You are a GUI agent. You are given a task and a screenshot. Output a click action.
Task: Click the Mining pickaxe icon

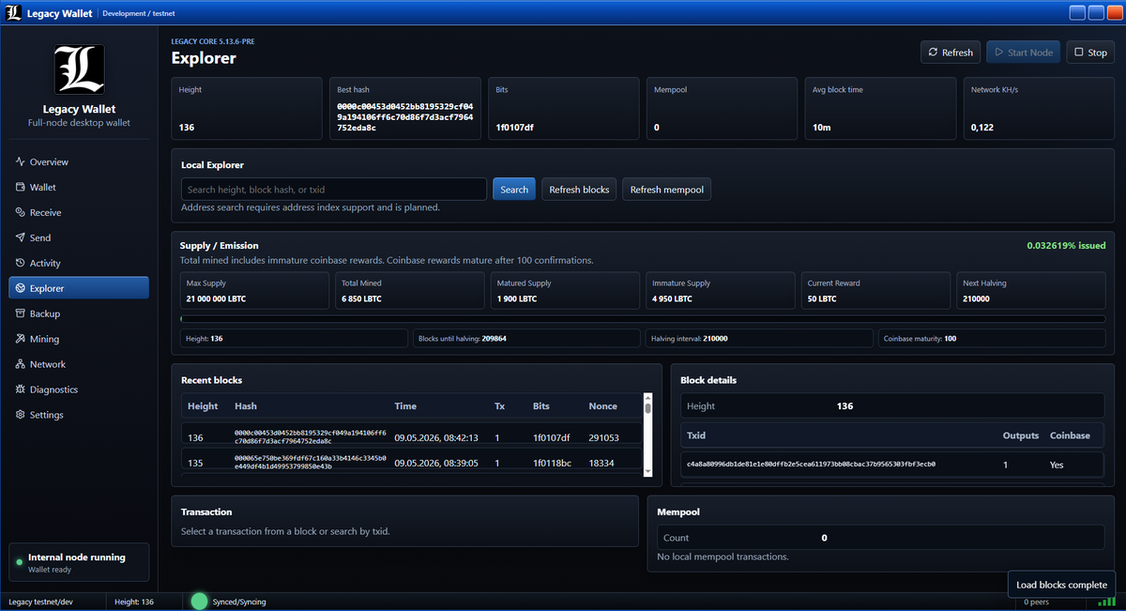click(21, 339)
